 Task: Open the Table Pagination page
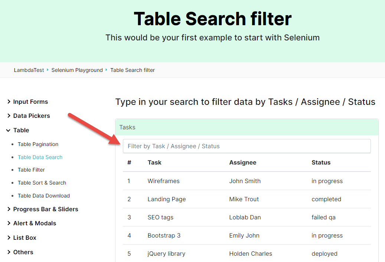tap(38, 144)
